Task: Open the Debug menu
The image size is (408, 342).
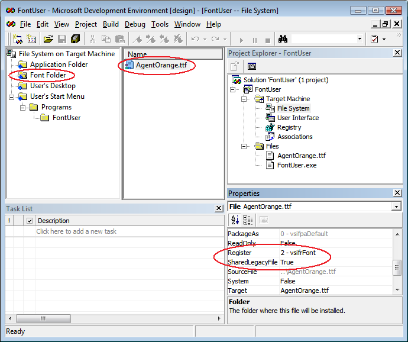Action: (135, 24)
